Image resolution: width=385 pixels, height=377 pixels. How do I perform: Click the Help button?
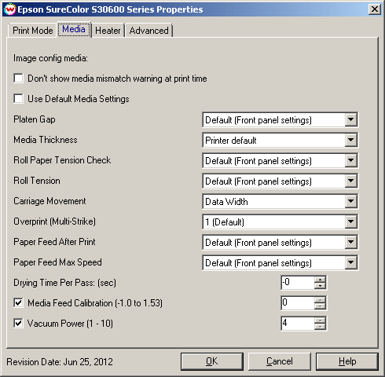click(x=347, y=361)
